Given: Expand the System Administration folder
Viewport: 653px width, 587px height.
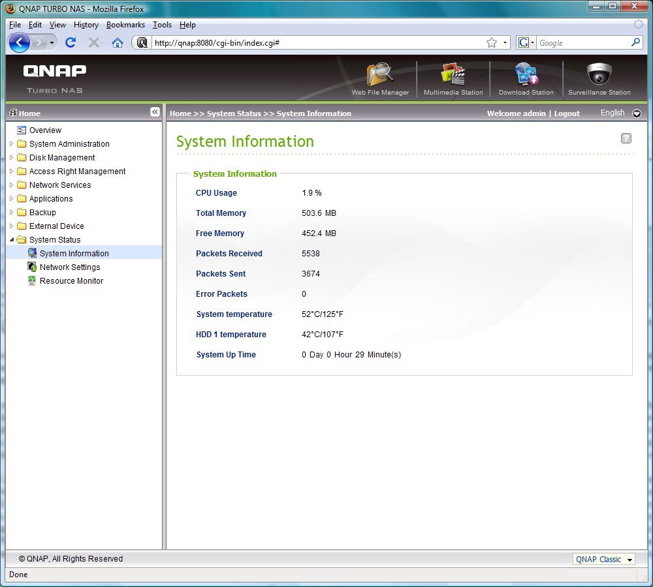Looking at the screenshot, I should click(12, 143).
